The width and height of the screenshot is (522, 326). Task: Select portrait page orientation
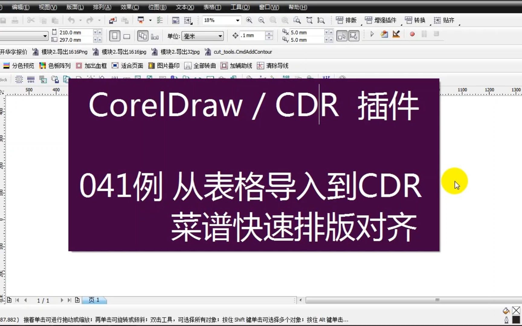pos(115,36)
